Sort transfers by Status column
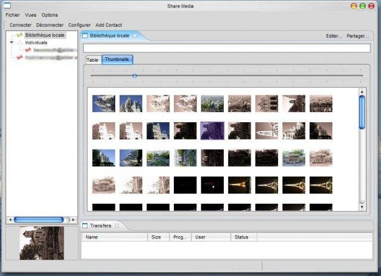 coord(243,237)
